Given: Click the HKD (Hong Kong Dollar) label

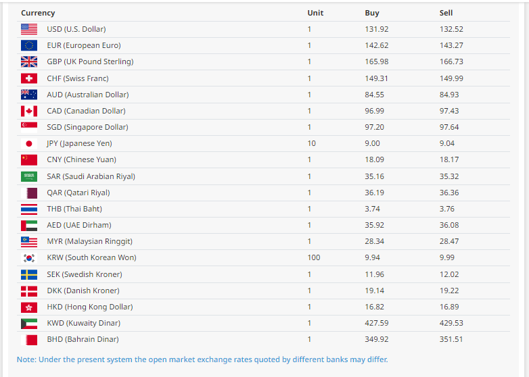Looking at the screenshot, I should [x=89, y=307].
